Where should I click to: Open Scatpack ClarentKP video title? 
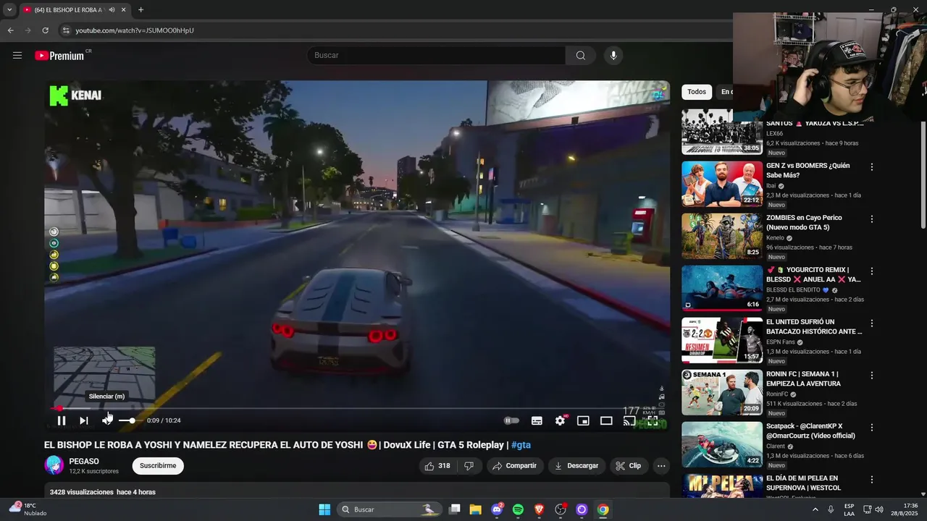(x=810, y=431)
